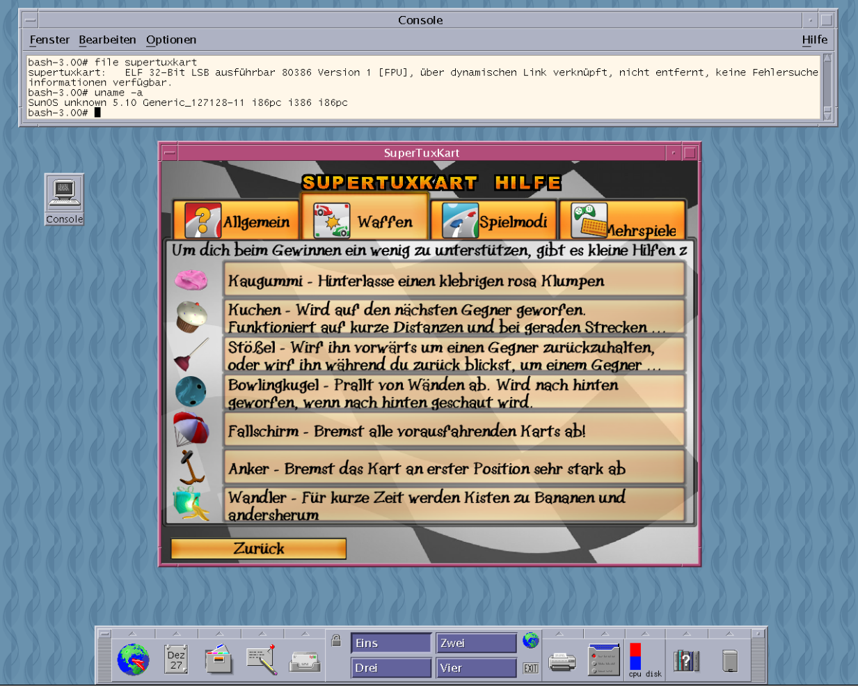Open the mailer icon on the front panel
This screenshot has width=858, height=686.
[305, 661]
